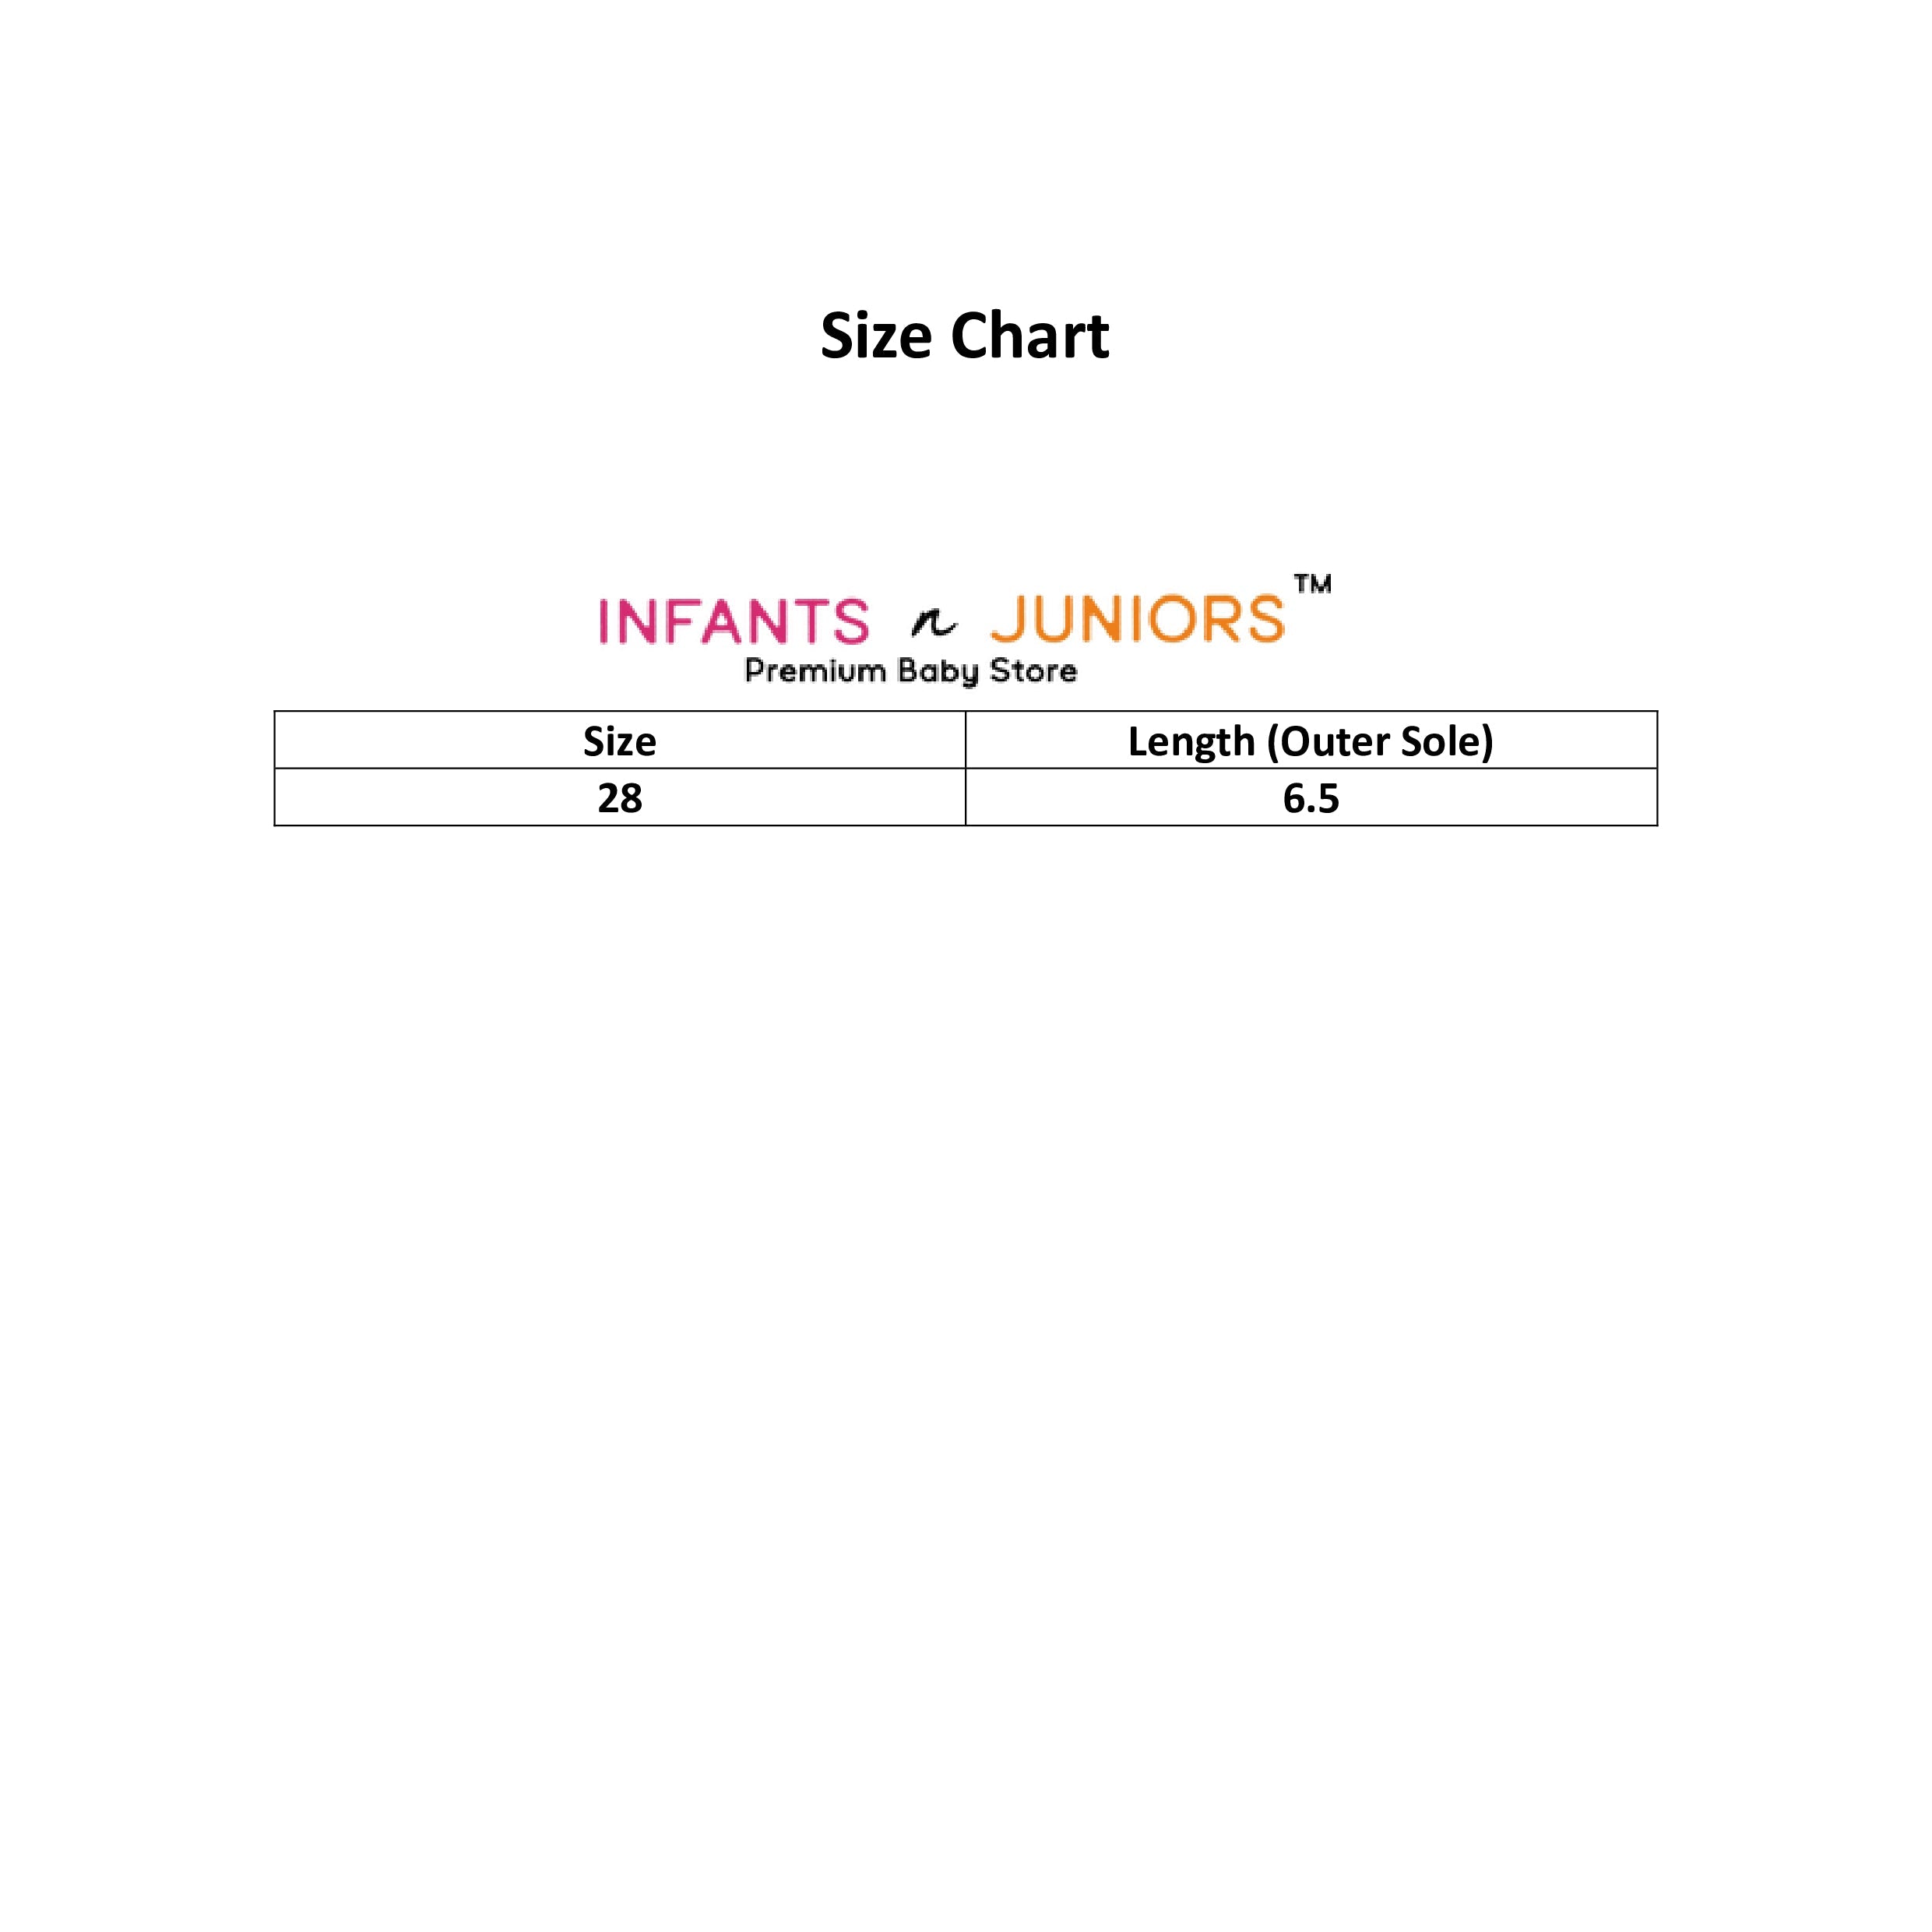Image resolution: width=1932 pixels, height=1932 pixels.
Task: Click the pink INFANTS logo word
Action: (x=734, y=621)
